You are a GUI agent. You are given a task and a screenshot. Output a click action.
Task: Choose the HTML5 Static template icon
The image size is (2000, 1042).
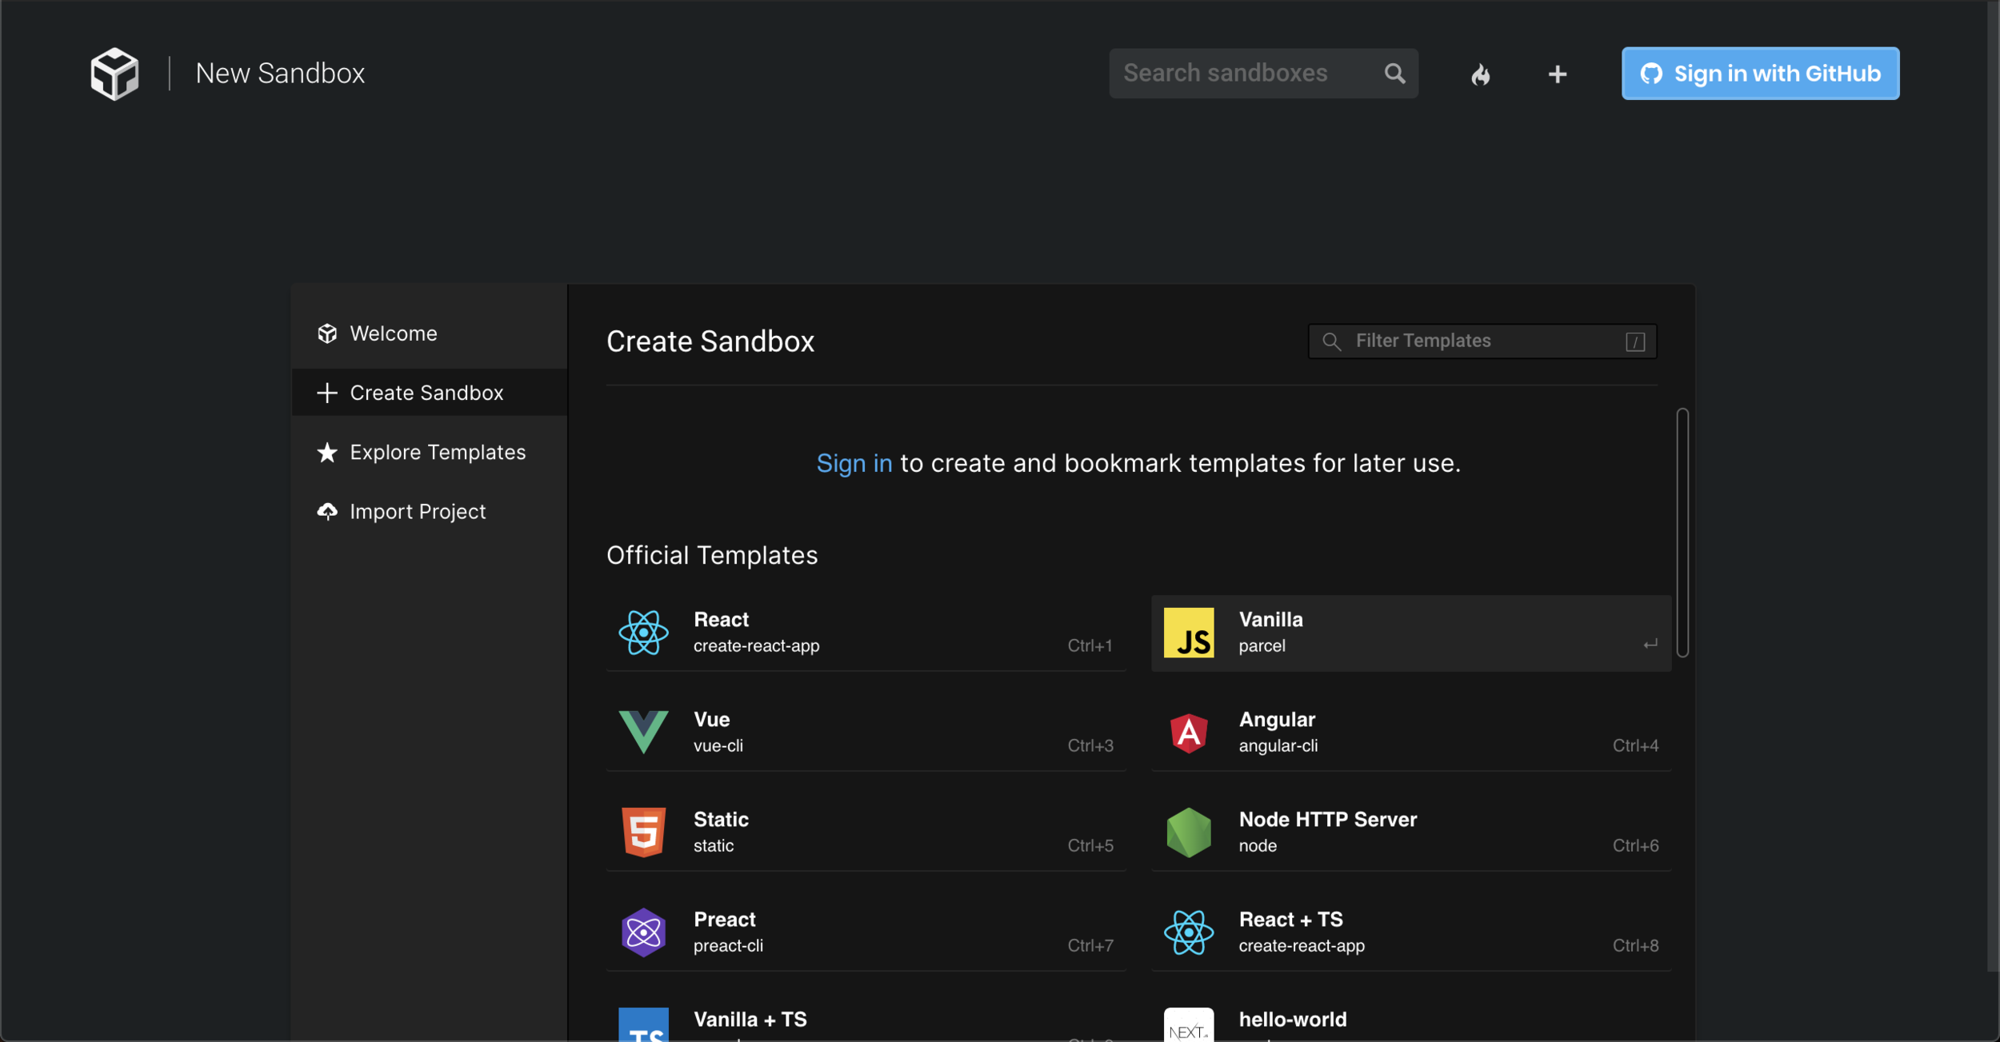(x=643, y=832)
